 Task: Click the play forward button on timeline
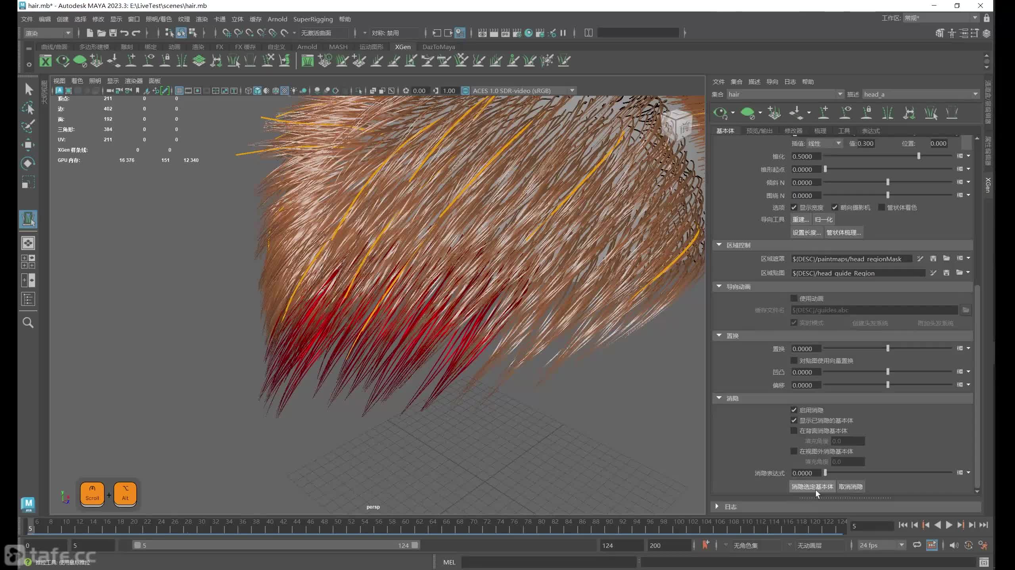click(949, 525)
